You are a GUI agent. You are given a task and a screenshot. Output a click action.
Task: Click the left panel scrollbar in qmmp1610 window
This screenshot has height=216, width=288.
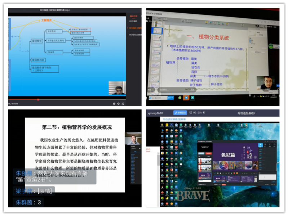click(159, 160)
